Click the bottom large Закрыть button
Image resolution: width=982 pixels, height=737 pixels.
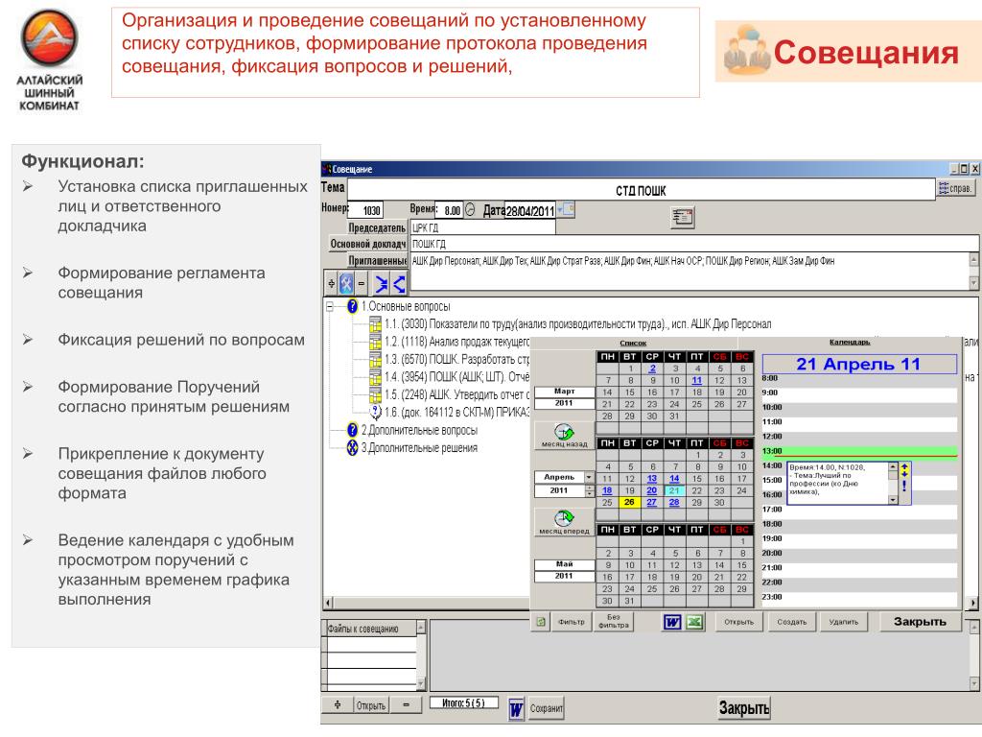[744, 708]
